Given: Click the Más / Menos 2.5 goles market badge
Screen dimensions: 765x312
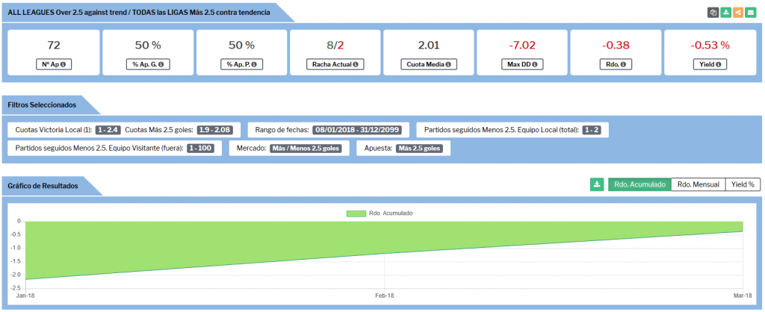Looking at the screenshot, I should click(x=306, y=149).
